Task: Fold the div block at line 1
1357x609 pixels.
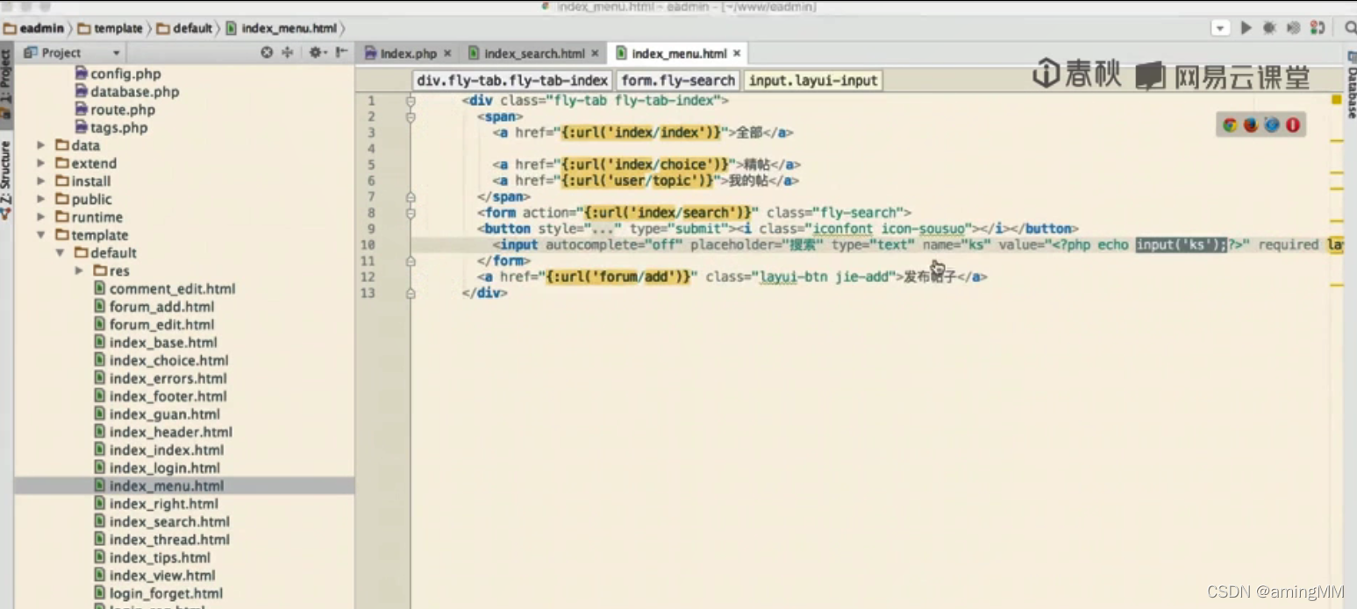Action: click(x=410, y=101)
